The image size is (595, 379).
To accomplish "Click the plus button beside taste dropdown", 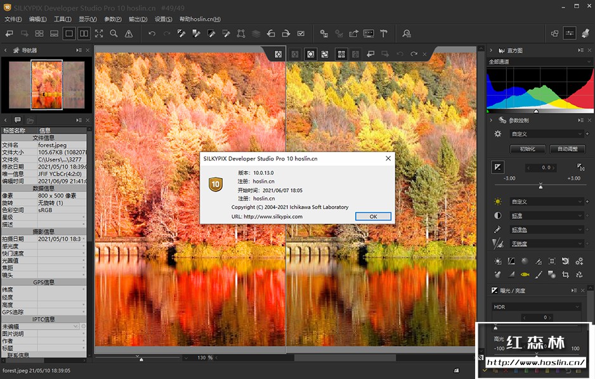I will (587, 134).
